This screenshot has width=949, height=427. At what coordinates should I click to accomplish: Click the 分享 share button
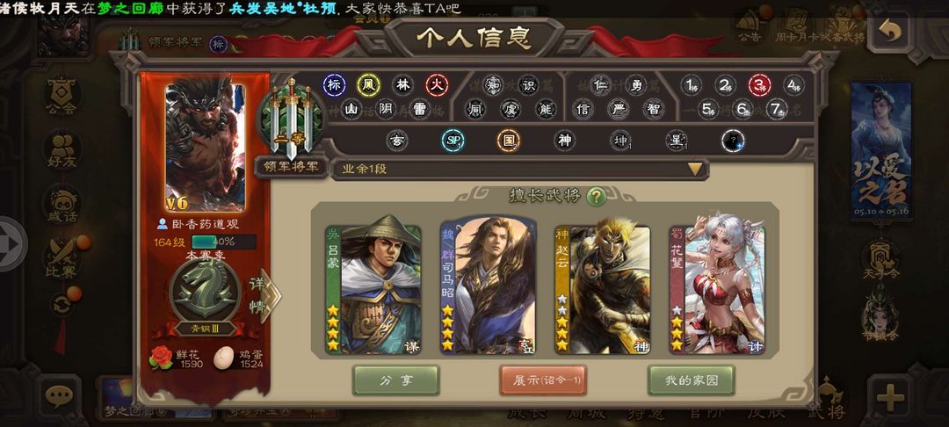coord(395,380)
